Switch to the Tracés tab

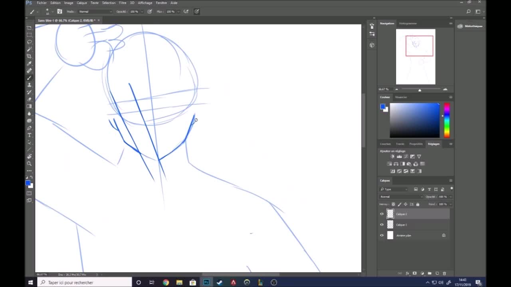click(x=400, y=144)
